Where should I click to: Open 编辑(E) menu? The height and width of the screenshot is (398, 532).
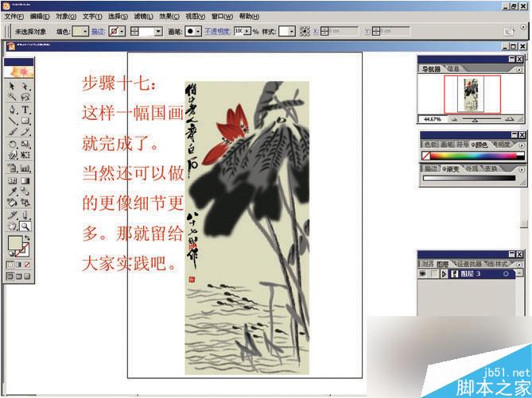pyautogui.click(x=40, y=16)
